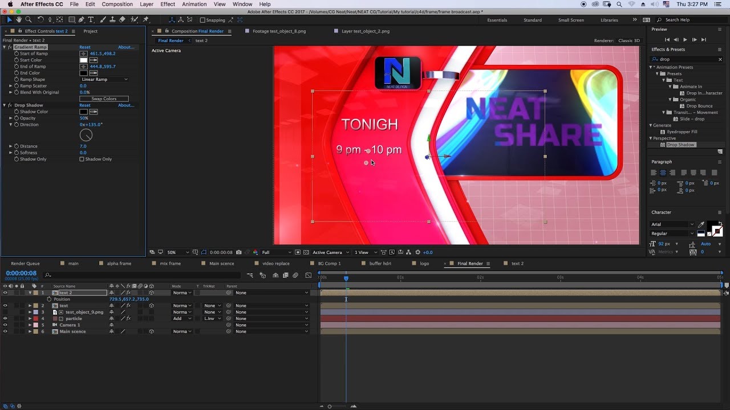The image size is (730, 410).
Task: Select the Pen tool
Action: [81, 20]
